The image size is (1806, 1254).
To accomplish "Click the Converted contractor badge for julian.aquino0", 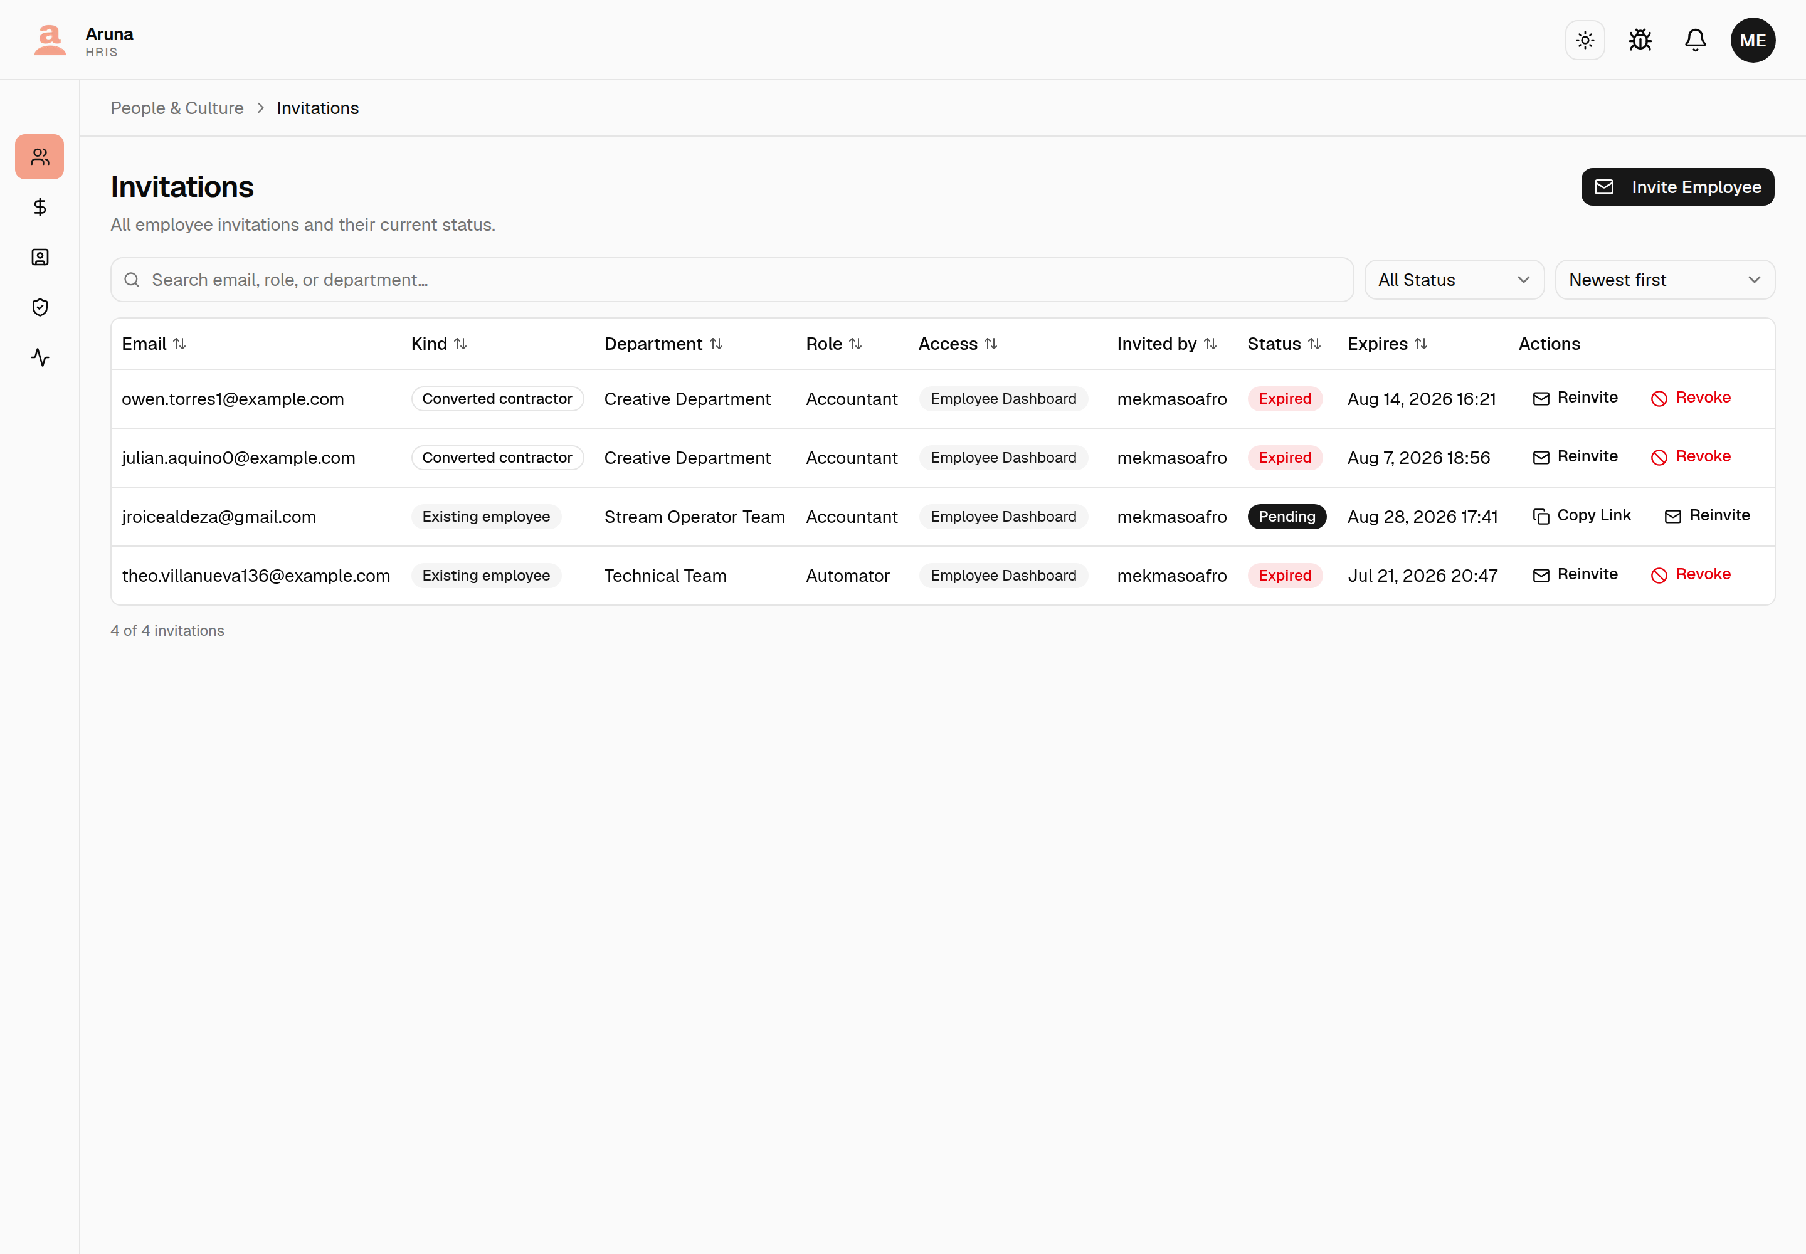I will pyautogui.click(x=497, y=457).
